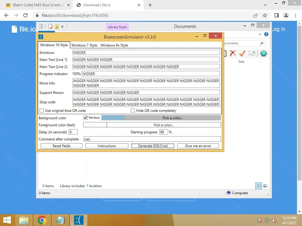Check Use original blue QR code
This screenshot has height=226, width=302.
(41, 111)
